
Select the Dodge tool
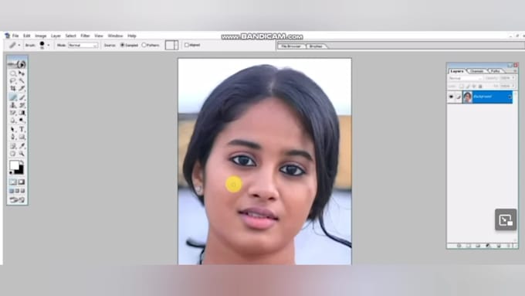click(22, 121)
